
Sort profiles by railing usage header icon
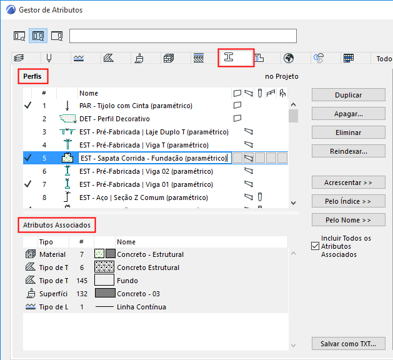pos(271,93)
